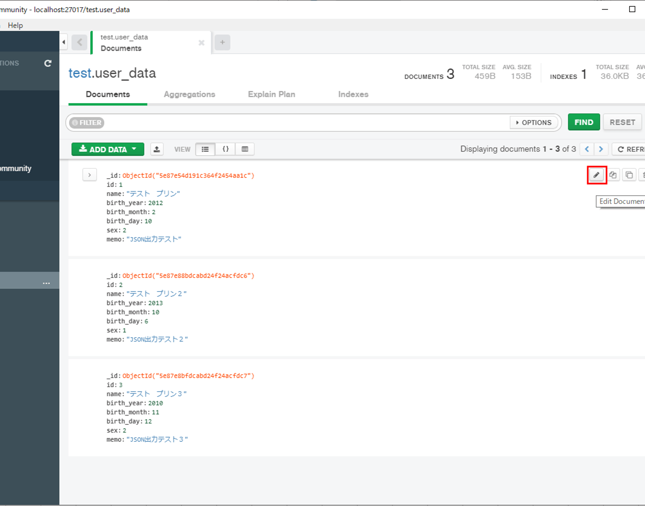
Task: Export the collection using the export icon
Action: point(156,149)
